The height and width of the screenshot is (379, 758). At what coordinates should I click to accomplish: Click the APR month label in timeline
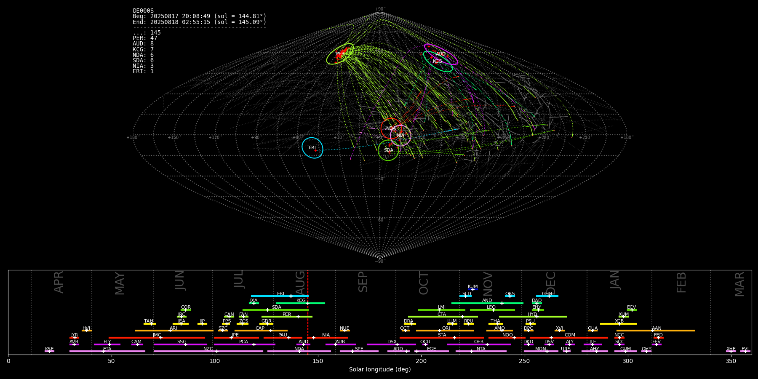tap(59, 282)
